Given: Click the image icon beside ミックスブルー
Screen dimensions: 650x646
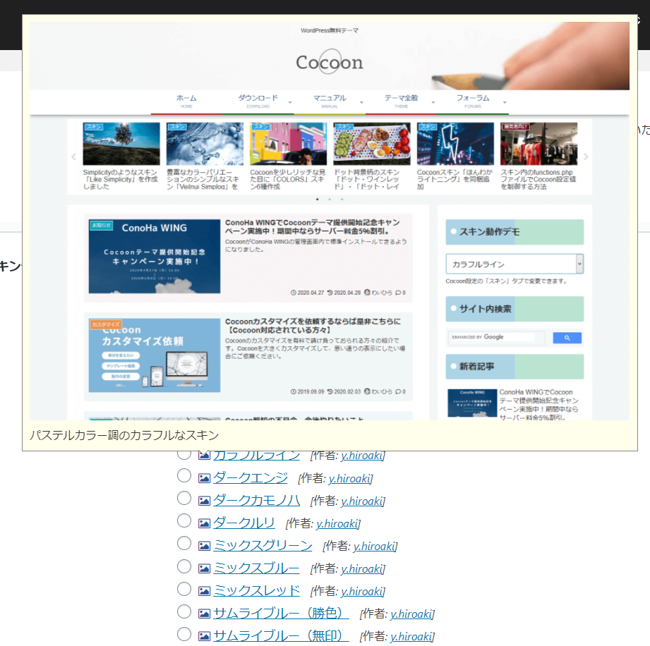Looking at the screenshot, I should (x=204, y=568).
